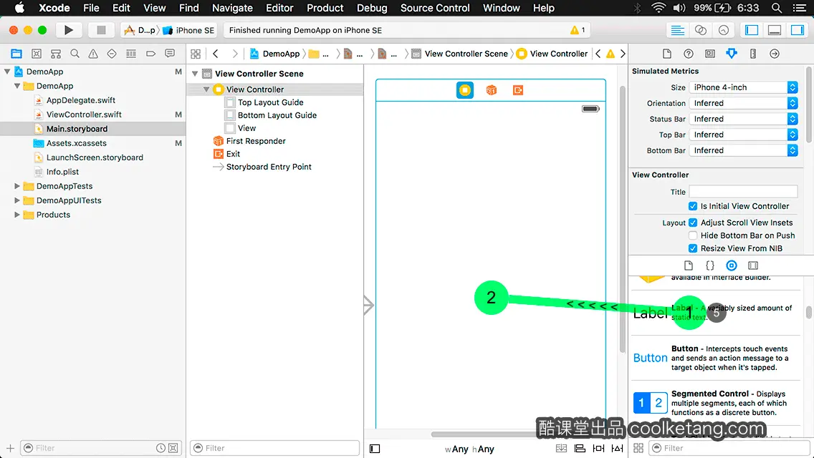Viewport: 814px width, 458px height.
Task: Choose the Button object in the library
Action: click(717, 359)
